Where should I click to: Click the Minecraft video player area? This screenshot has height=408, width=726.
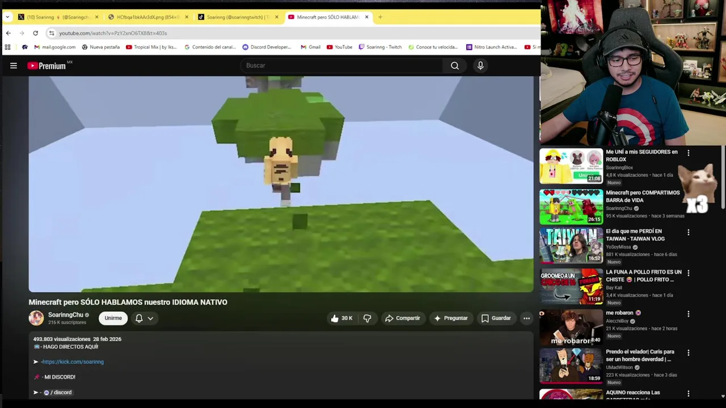[281, 184]
